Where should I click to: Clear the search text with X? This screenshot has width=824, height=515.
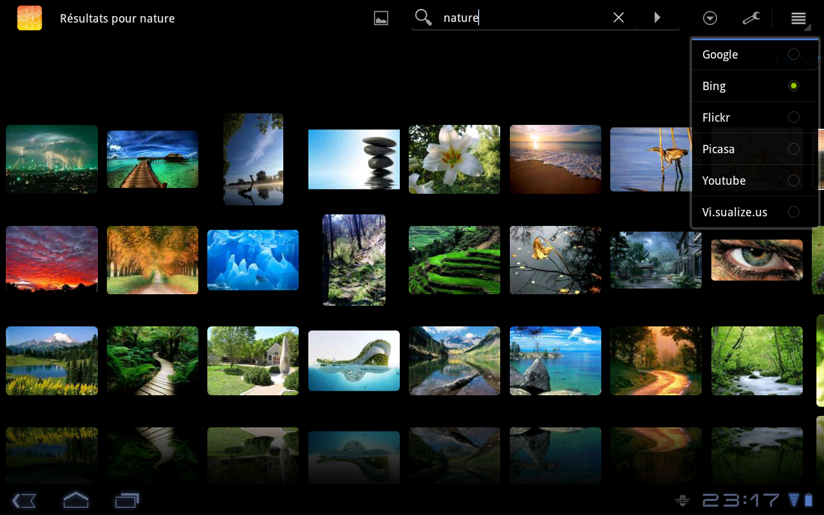tap(619, 17)
